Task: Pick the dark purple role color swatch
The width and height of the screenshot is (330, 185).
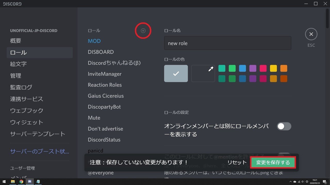Action: click(x=253, y=79)
